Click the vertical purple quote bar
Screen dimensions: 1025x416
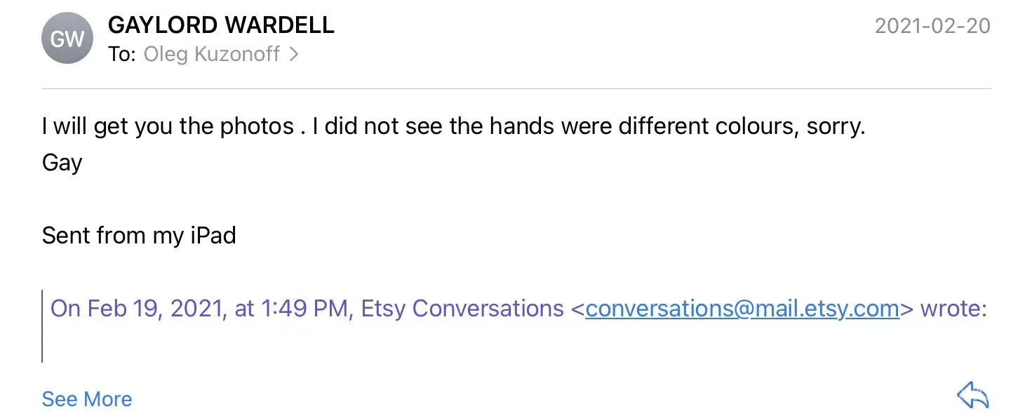point(43,326)
